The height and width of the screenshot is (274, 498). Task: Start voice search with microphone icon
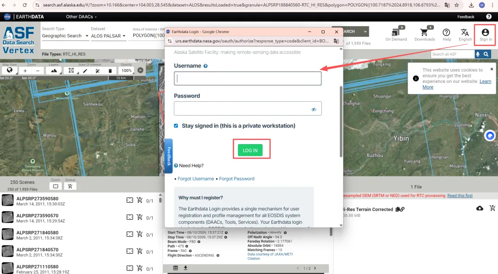tap(477, 54)
